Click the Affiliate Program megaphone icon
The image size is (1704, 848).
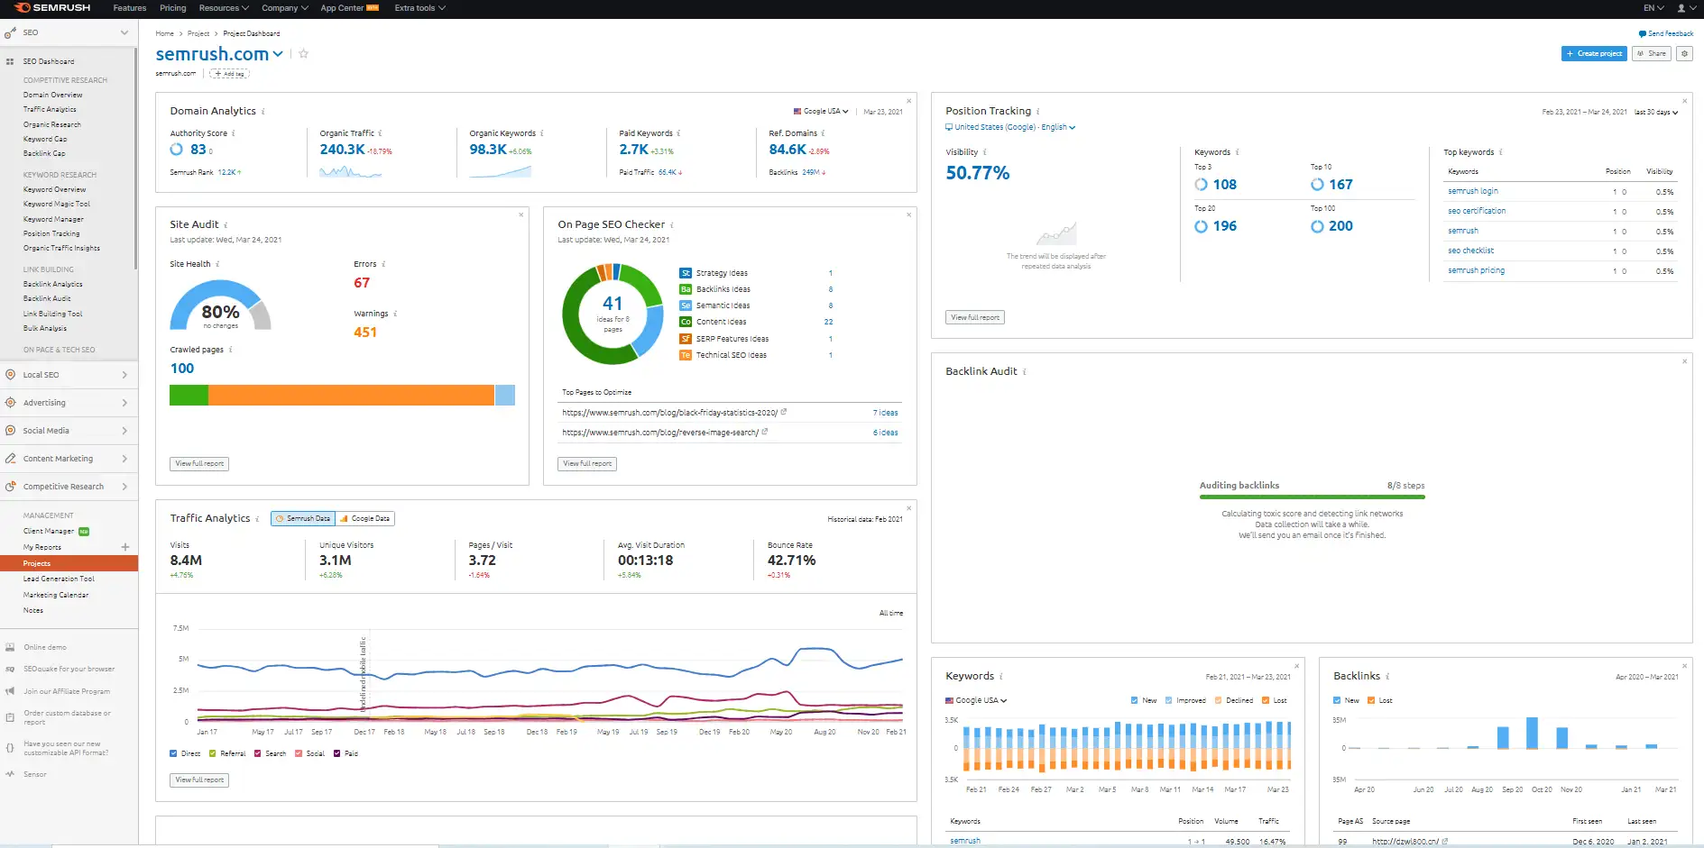[x=10, y=691]
